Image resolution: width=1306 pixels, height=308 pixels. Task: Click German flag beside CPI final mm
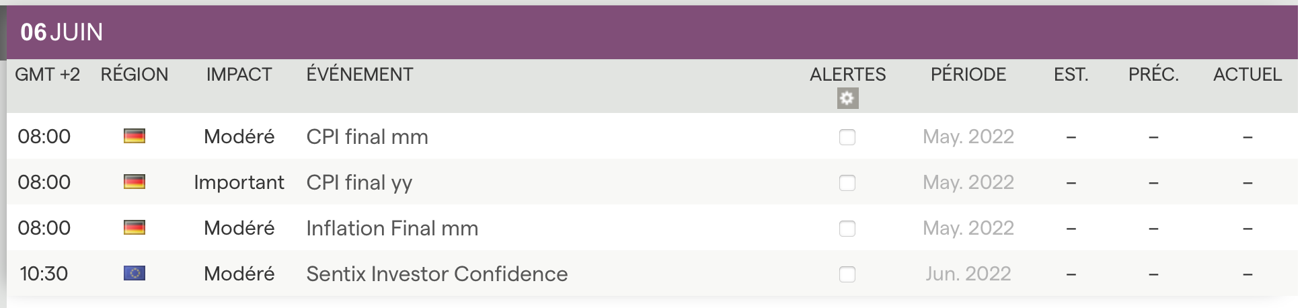pyautogui.click(x=135, y=137)
